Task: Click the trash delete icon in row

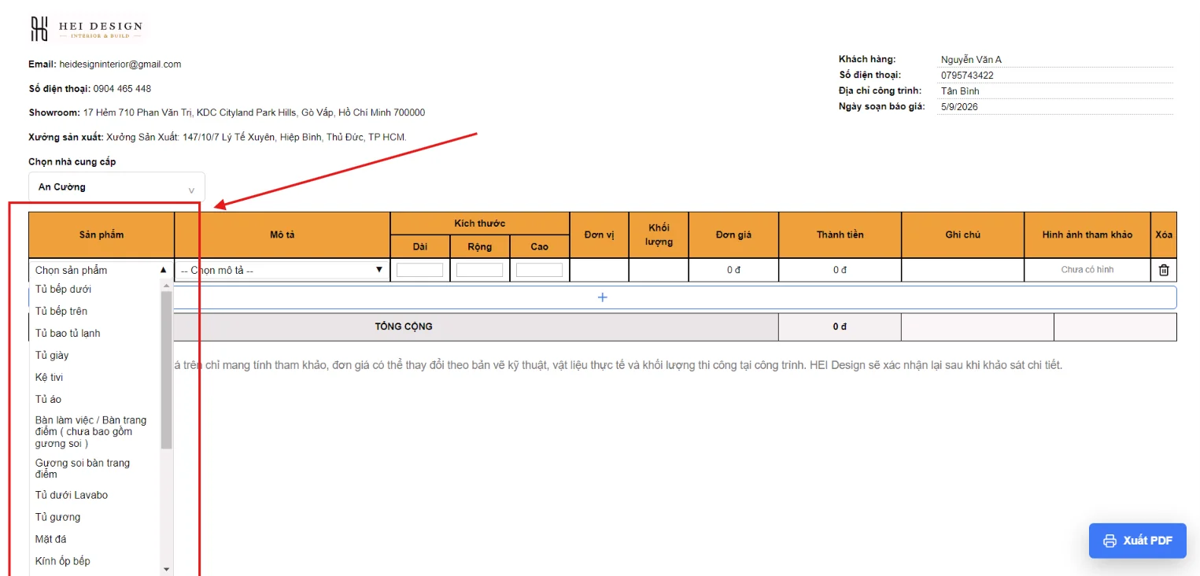Action: coord(1164,270)
